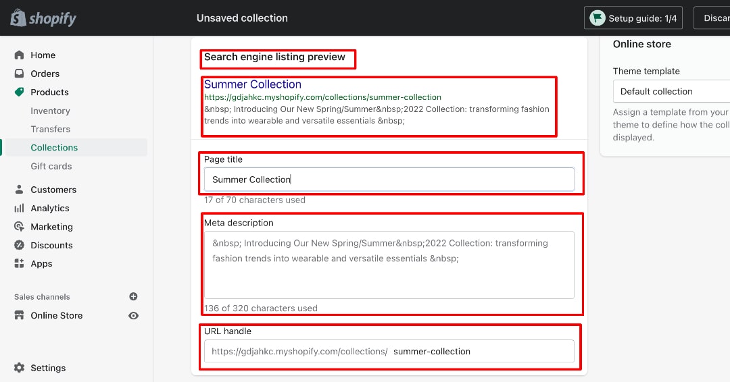This screenshot has width=730, height=382.
Task: Click the 'Page title' label
Action: coord(223,159)
